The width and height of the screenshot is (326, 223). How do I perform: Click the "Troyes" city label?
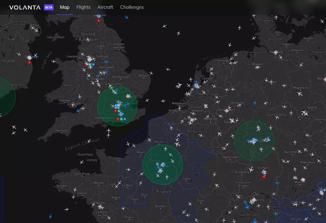point(186,179)
